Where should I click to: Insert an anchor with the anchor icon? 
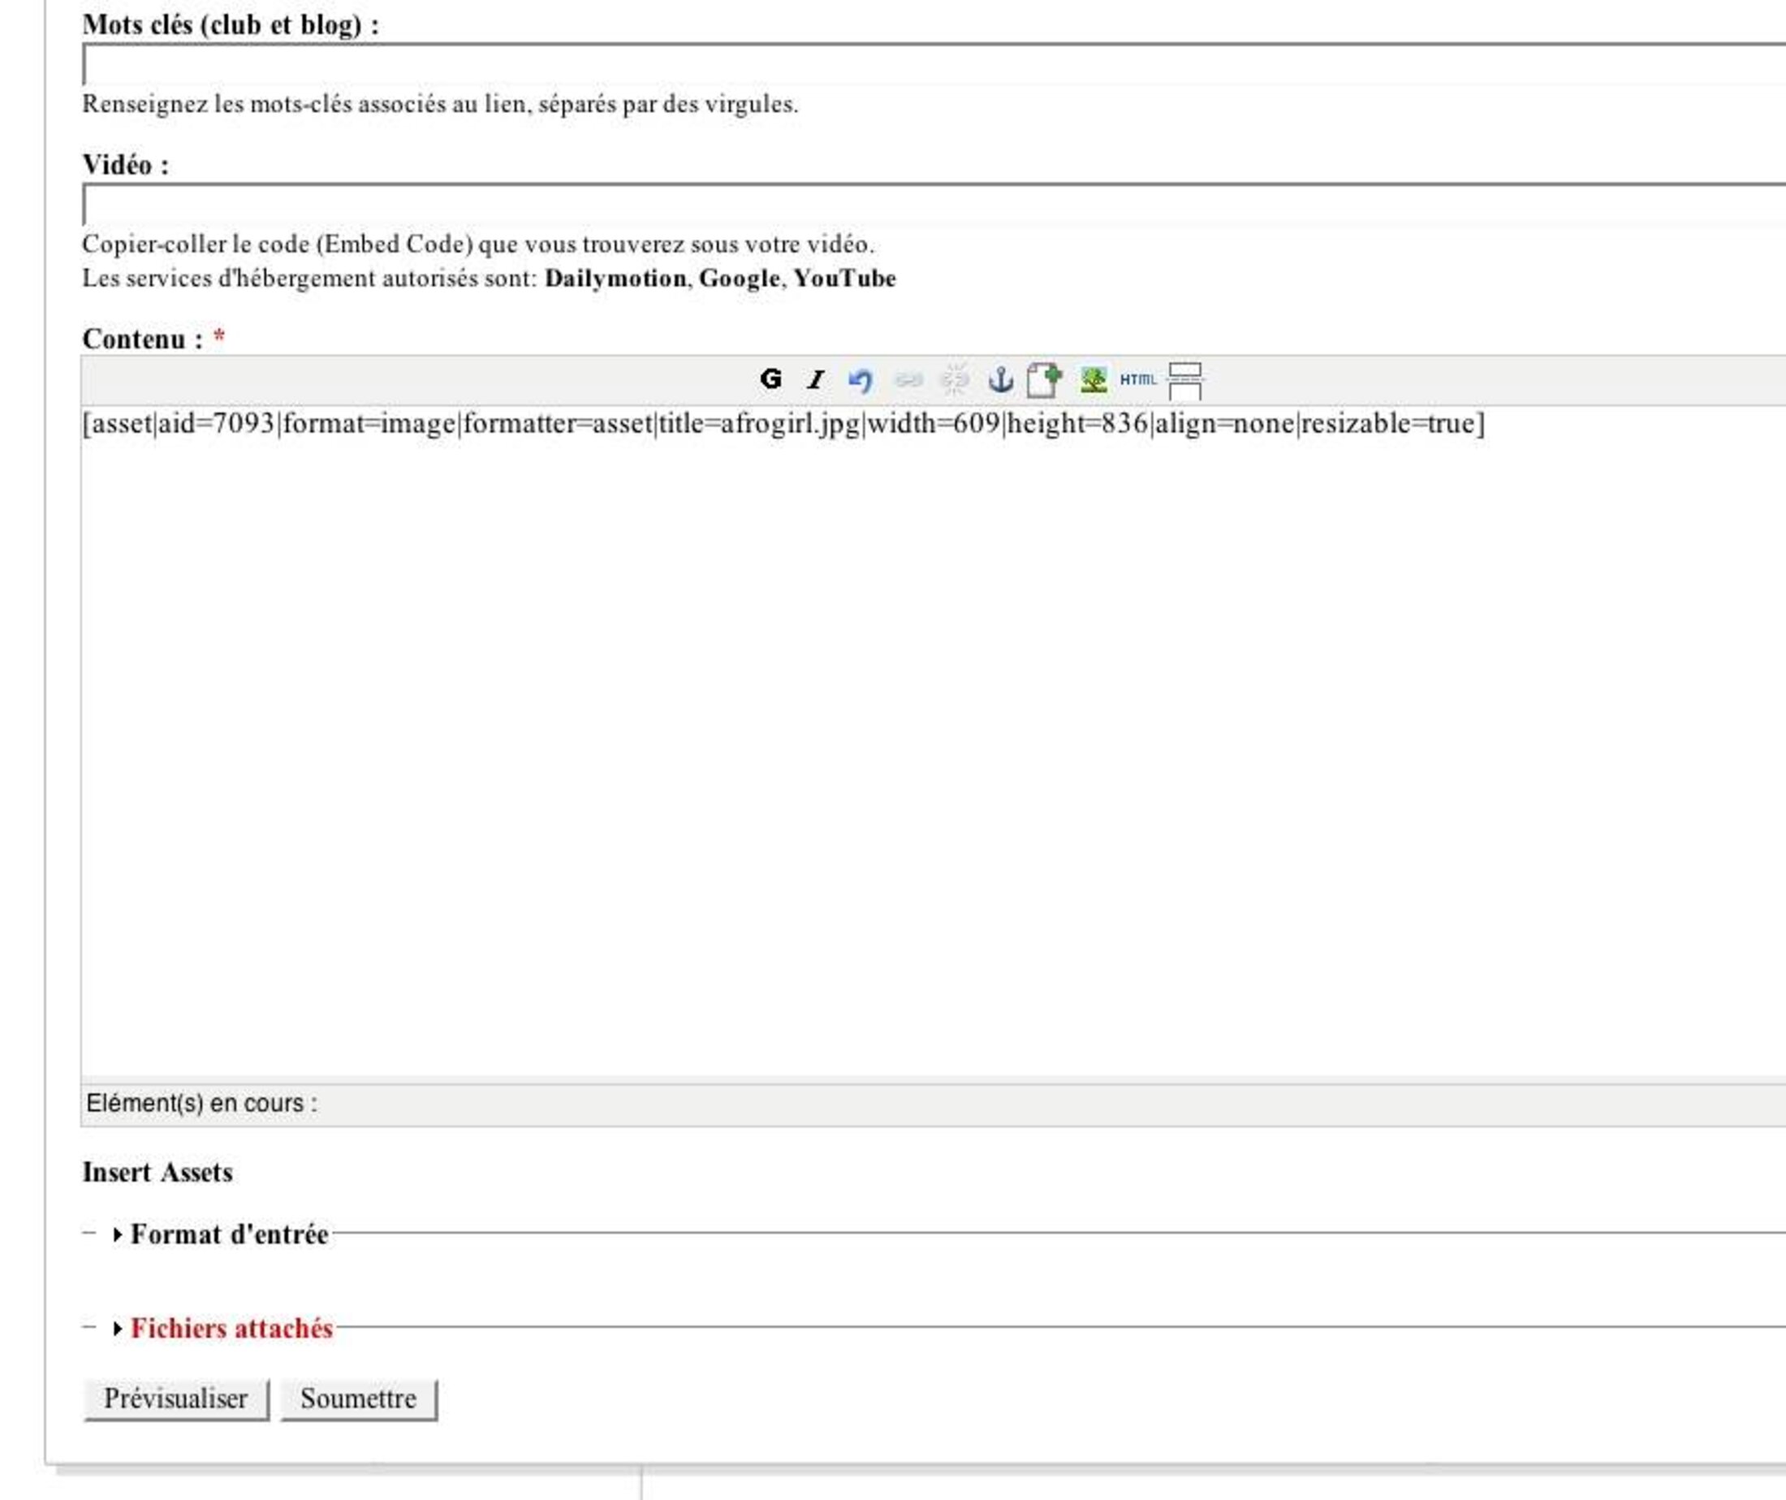[x=1000, y=379]
